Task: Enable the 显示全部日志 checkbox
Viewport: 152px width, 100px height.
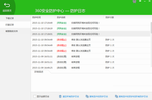Action: click(x=35, y=96)
